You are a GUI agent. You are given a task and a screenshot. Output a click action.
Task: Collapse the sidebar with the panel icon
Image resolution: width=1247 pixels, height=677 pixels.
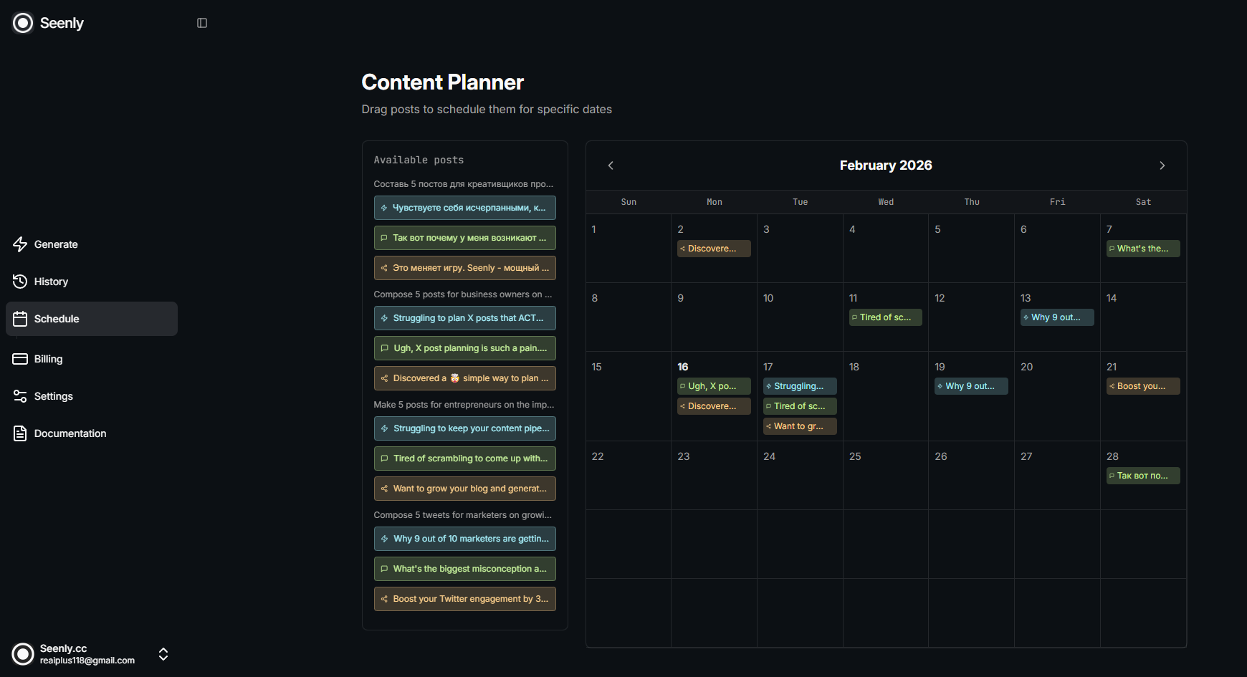click(201, 22)
